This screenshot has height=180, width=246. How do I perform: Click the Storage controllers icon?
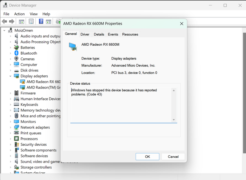(17, 167)
